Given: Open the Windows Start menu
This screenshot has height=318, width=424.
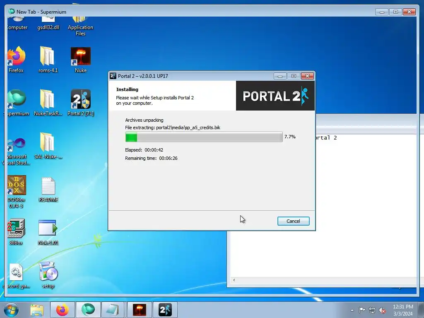Looking at the screenshot, I should click(11, 310).
